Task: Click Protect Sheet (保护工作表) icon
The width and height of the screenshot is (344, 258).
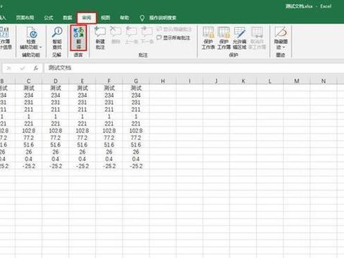Action: [208, 33]
